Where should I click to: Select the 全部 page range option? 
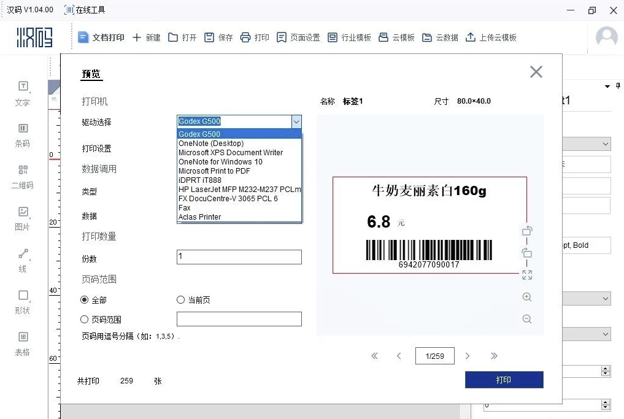[85, 300]
